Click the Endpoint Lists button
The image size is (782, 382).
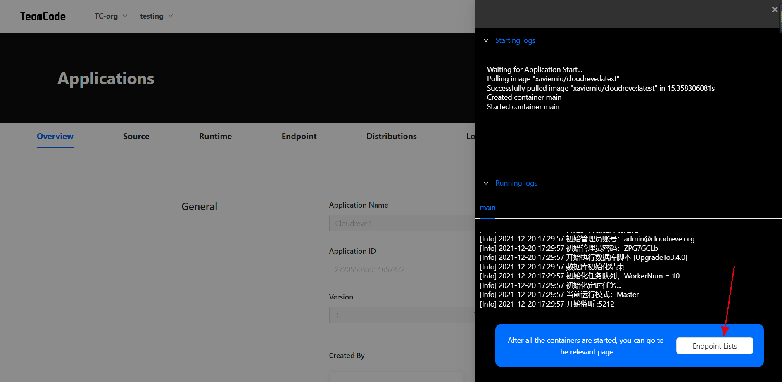coord(714,346)
